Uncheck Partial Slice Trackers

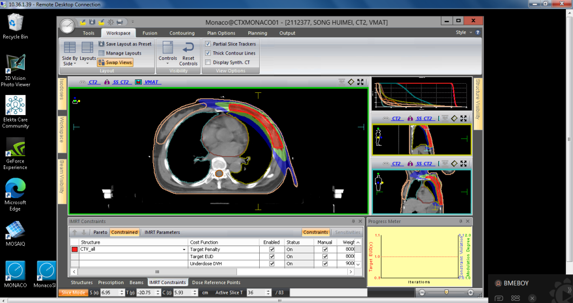coord(208,44)
